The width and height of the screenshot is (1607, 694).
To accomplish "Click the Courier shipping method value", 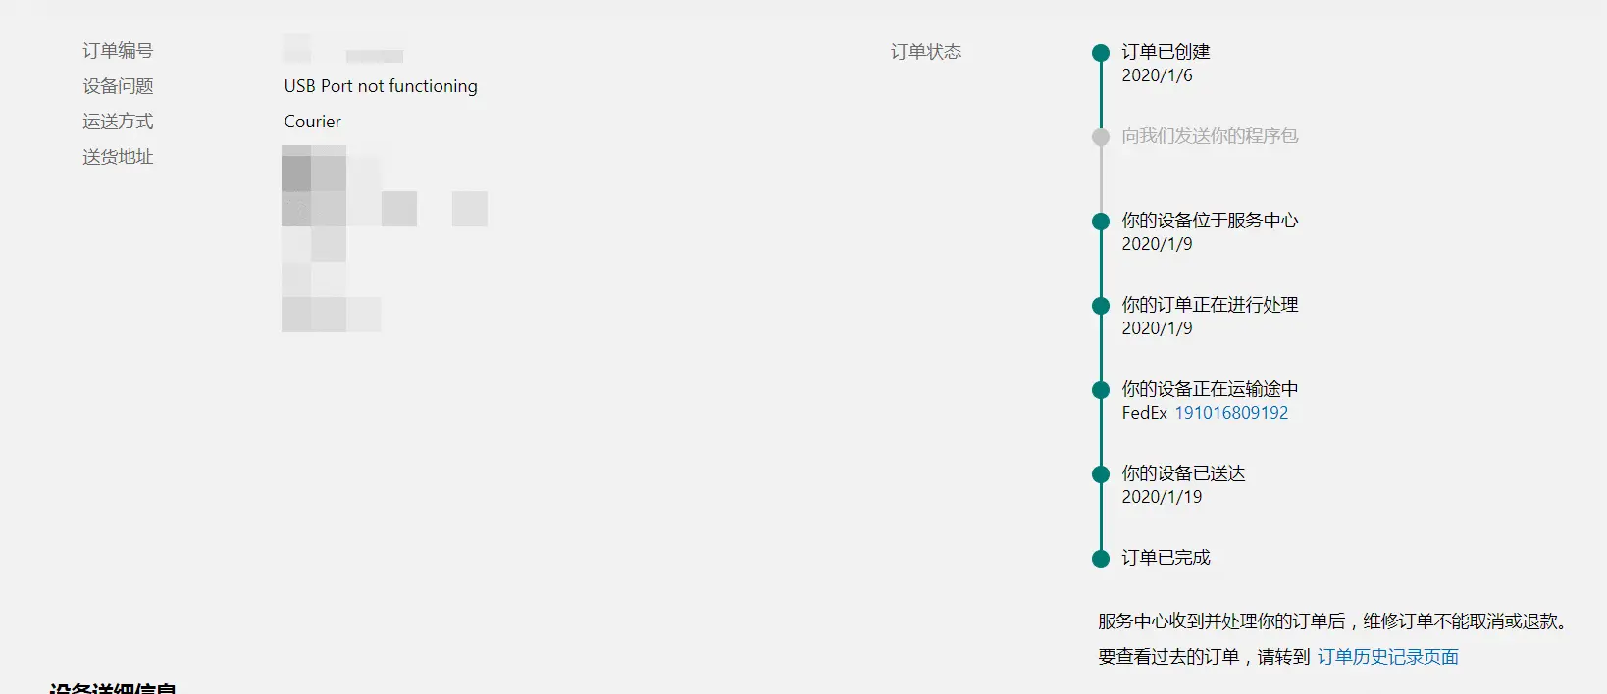I will tap(313, 122).
